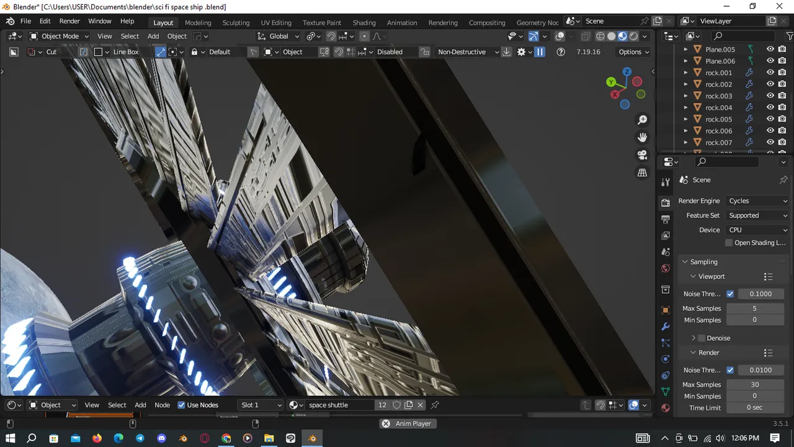Select Rendered viewport shading mode

click(634, 36)
